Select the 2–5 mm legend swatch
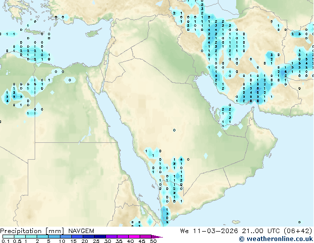This screenshot has height=243, width=314. click(x=43, y=237)
